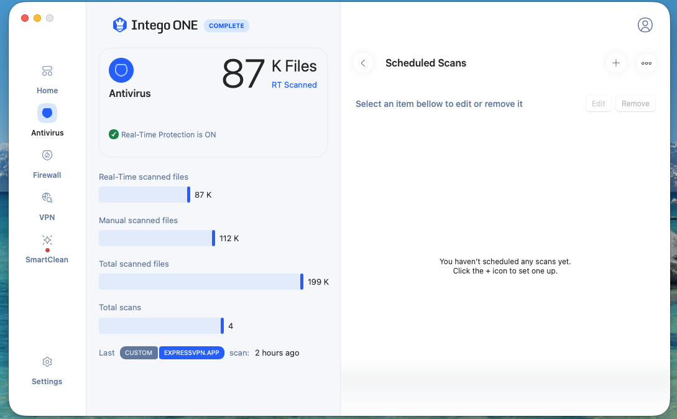Go back using the left chevron button
This screenshot has height=419, width=677.
point(363,63)
